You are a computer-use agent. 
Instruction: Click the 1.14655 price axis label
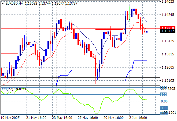[x=168, y=2]
